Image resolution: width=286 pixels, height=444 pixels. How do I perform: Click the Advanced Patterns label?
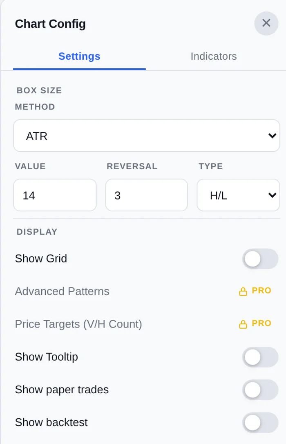tap(62, 292)
